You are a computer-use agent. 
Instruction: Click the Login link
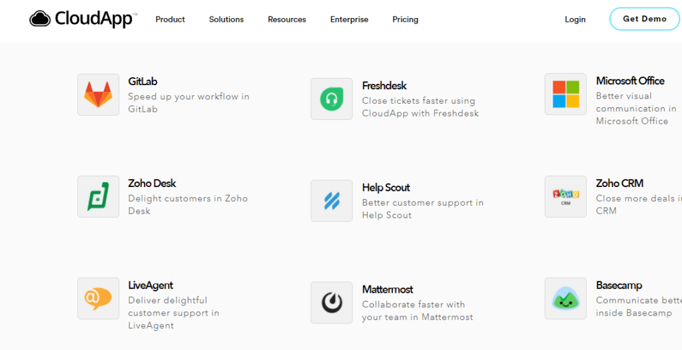click(x=575, y=19)
